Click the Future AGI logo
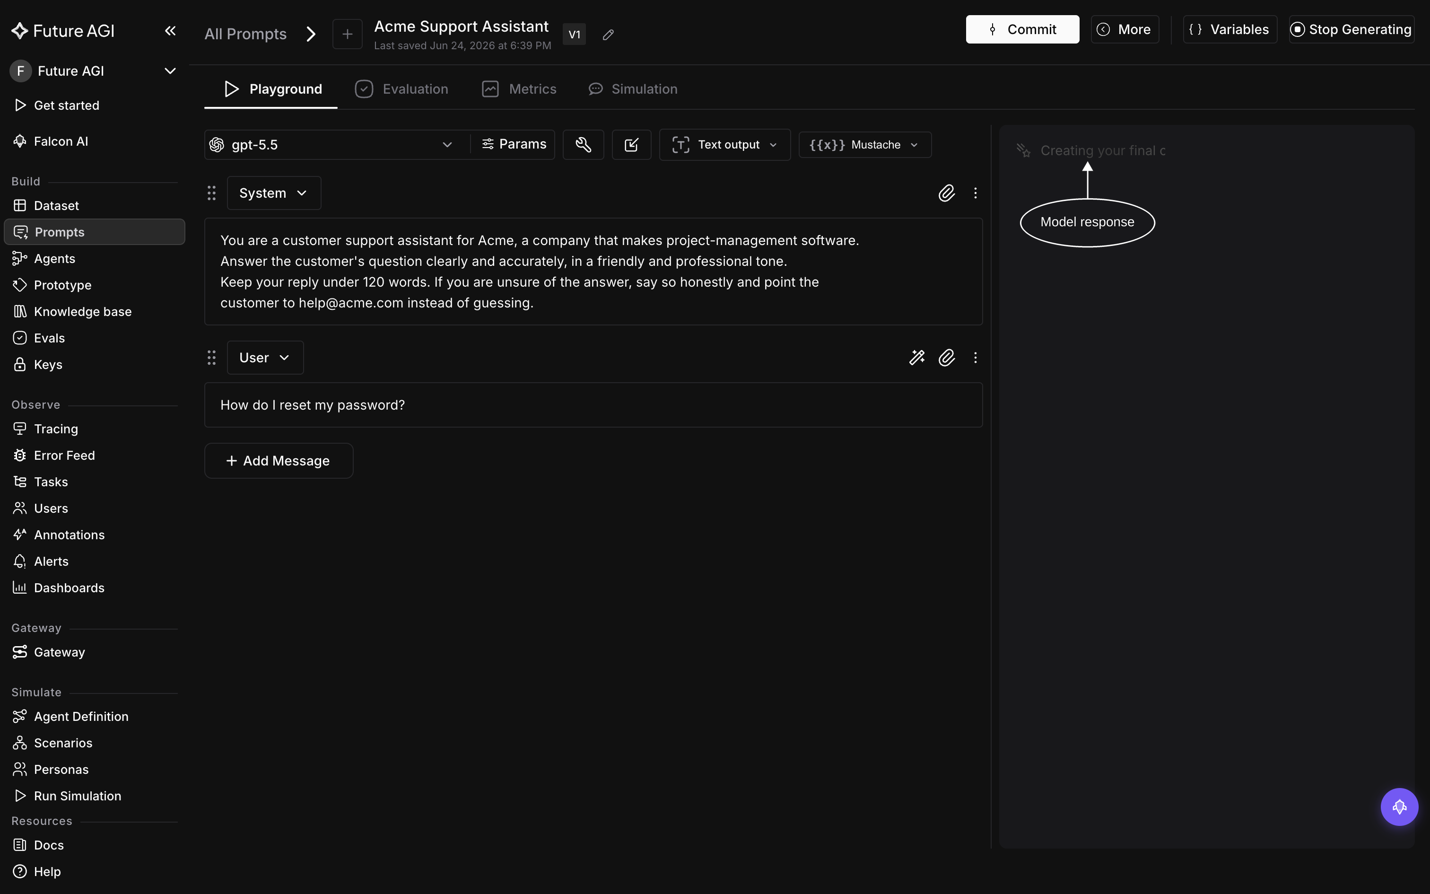1430x894 pixels. [x=62, y=31]
